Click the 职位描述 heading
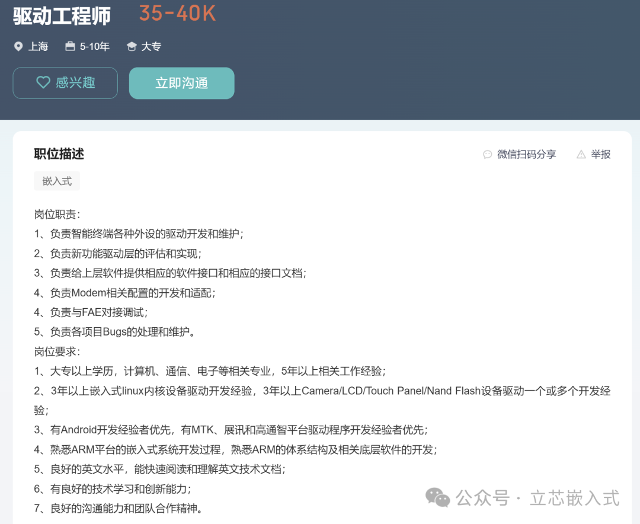 coord(59,154)
